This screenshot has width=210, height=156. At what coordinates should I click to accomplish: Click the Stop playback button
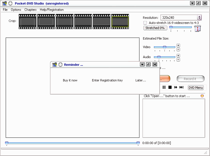click(x=170, y=87)
